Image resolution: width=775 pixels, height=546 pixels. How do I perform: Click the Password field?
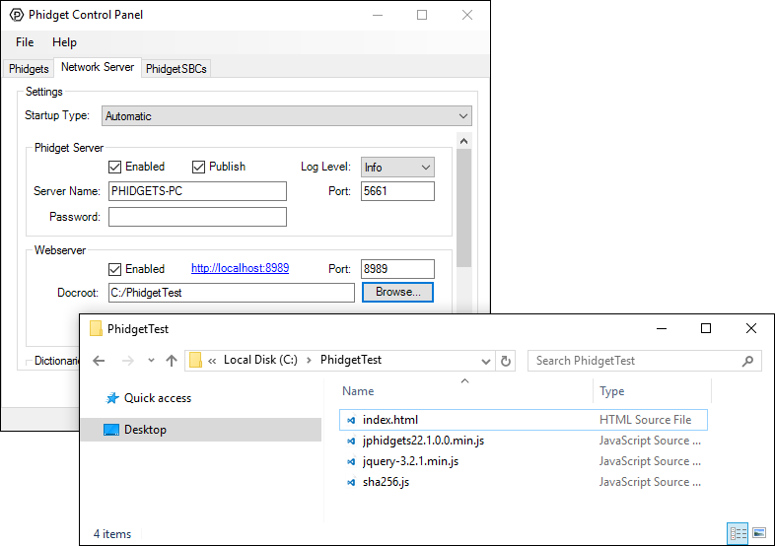[x=198, y=217]
